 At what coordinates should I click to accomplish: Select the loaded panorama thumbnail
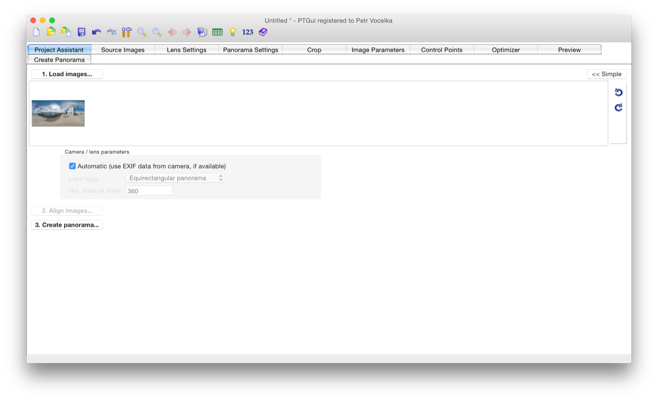point(58,113)
